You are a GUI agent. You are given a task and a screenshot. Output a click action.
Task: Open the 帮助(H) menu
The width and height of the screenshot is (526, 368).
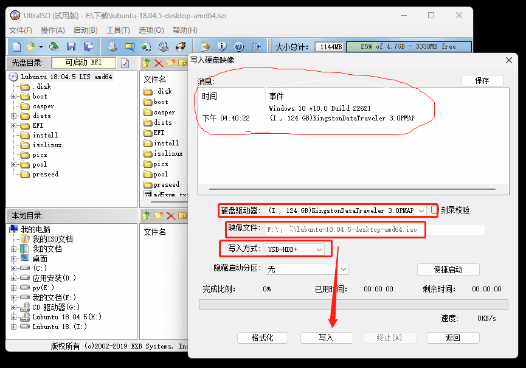pyautogui.click(x=185, y=30)
